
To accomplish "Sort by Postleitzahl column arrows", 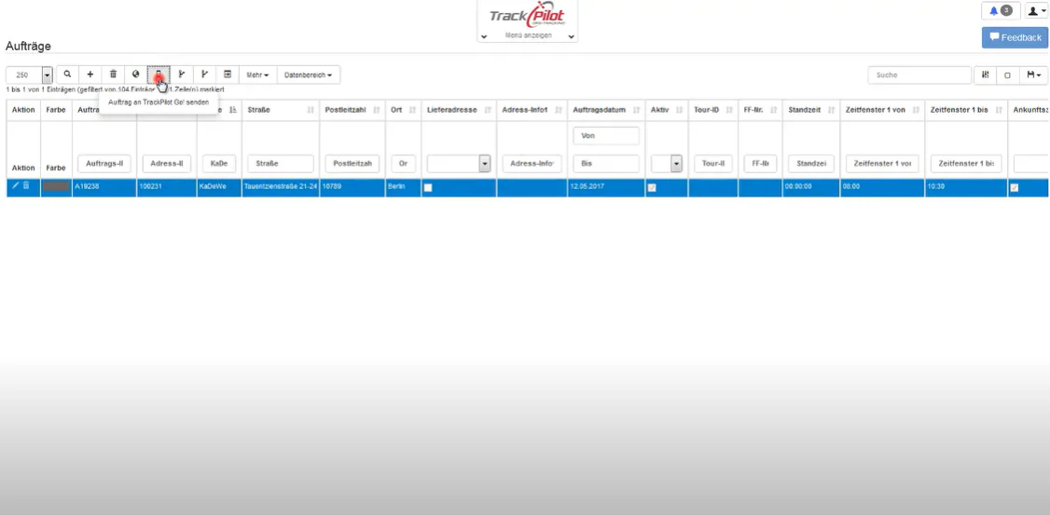I will coord(377,110).
